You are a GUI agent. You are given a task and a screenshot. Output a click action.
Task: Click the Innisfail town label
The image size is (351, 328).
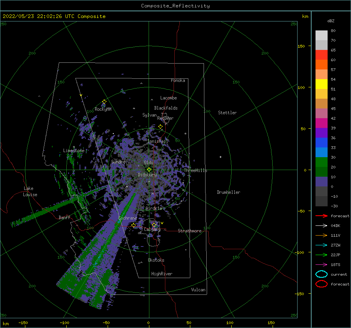pyautogui.click(x=158, y=141)
